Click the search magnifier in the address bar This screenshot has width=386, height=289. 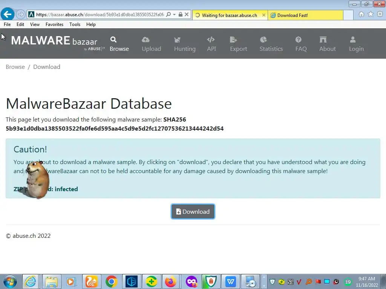[x=168, y=15]
